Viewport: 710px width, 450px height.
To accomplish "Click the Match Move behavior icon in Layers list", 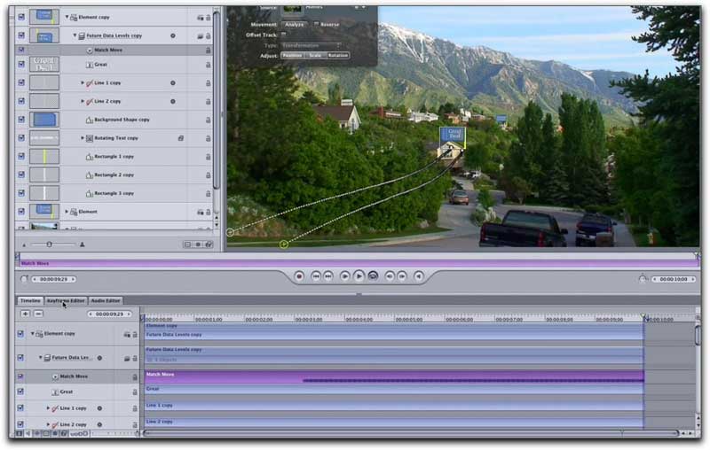I will 90,50.
